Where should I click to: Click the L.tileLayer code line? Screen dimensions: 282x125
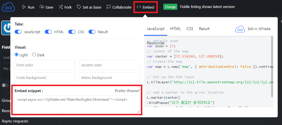click(x=210, y=82)
